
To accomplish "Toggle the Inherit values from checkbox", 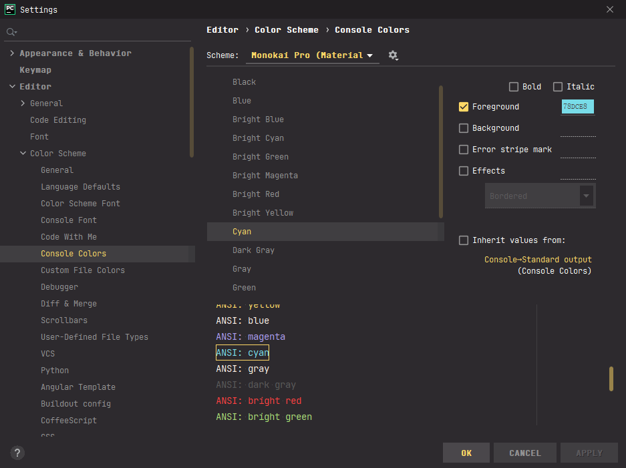I will 464,240.
